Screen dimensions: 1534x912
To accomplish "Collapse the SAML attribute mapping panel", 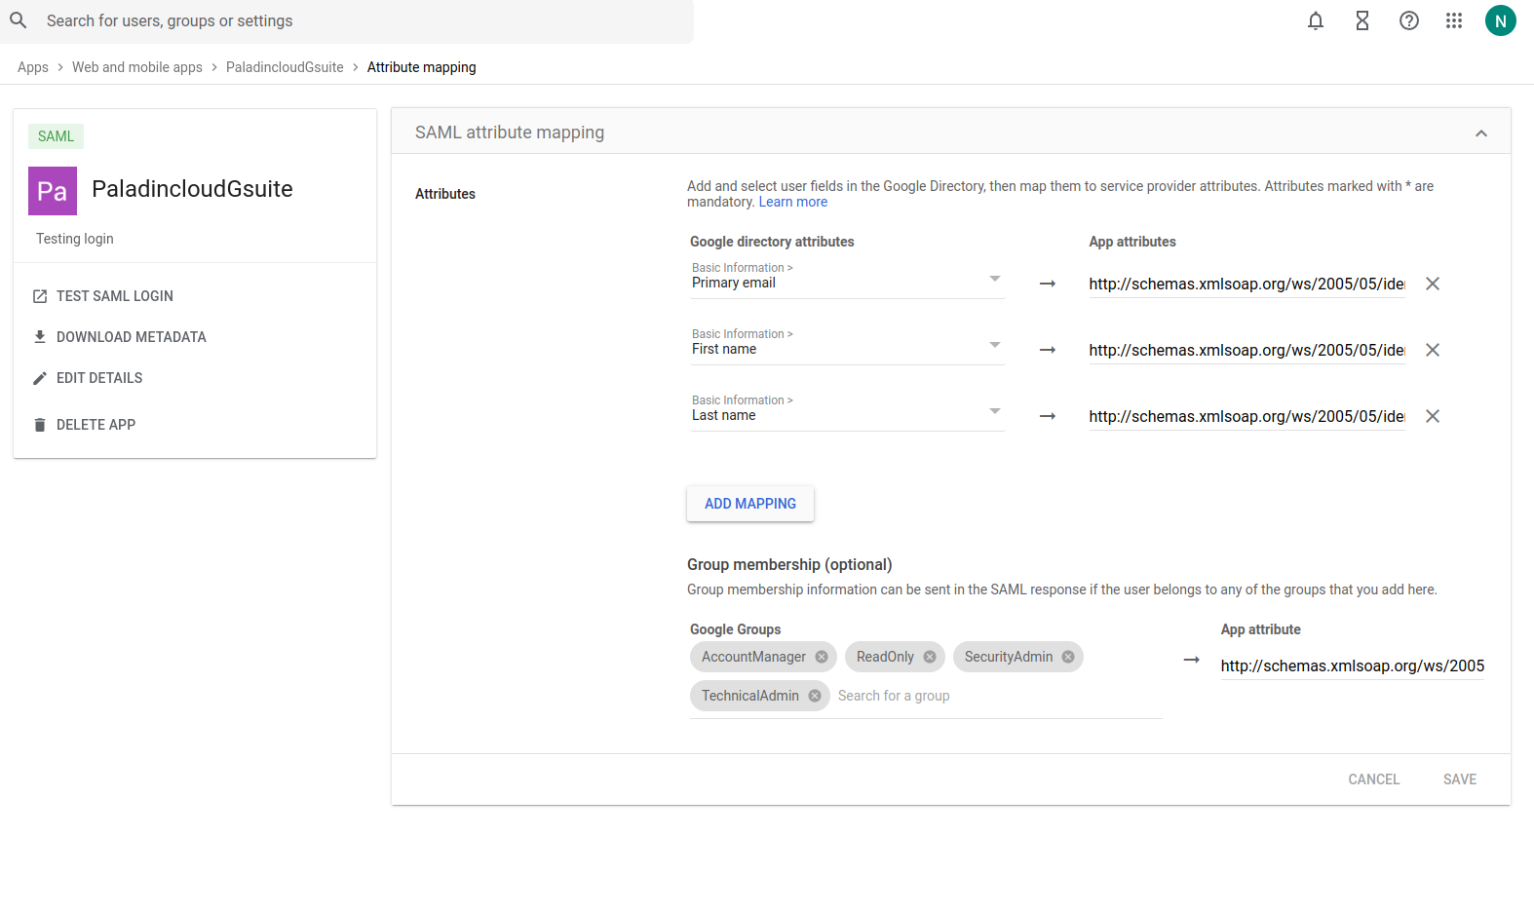I will click(1481, 133).
